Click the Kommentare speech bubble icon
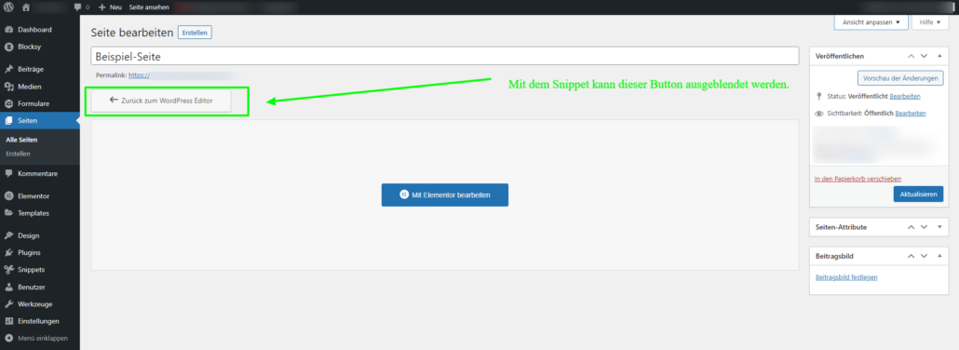 coord(8,173)
